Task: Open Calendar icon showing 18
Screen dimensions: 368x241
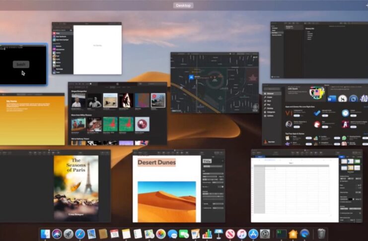Action: (115, 234)
